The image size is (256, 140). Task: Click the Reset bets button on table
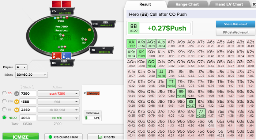click(x=61, y=30)
